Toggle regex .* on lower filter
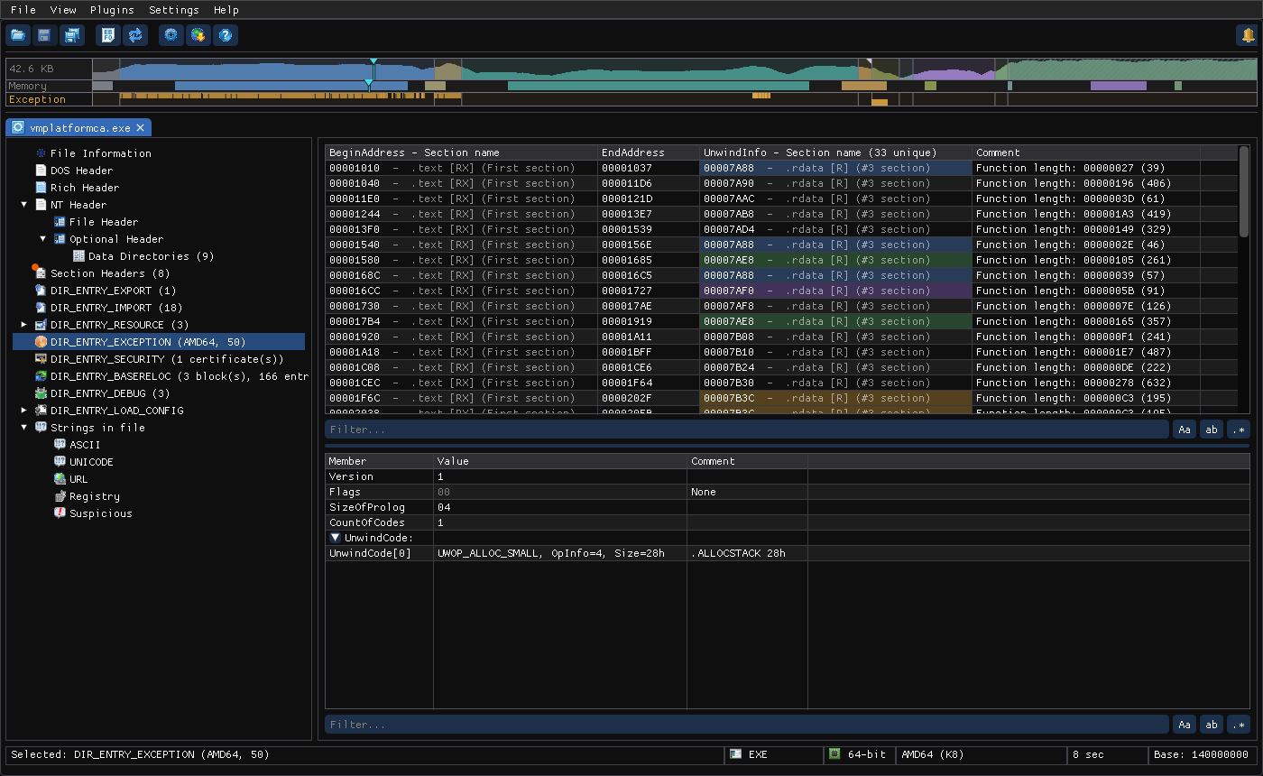 (x=1239, y=725)
